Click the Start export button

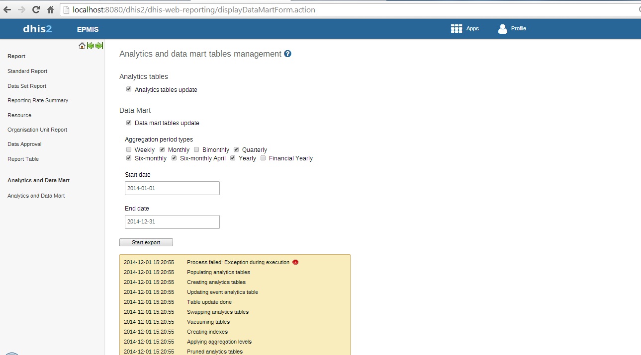tap(146, 242)
